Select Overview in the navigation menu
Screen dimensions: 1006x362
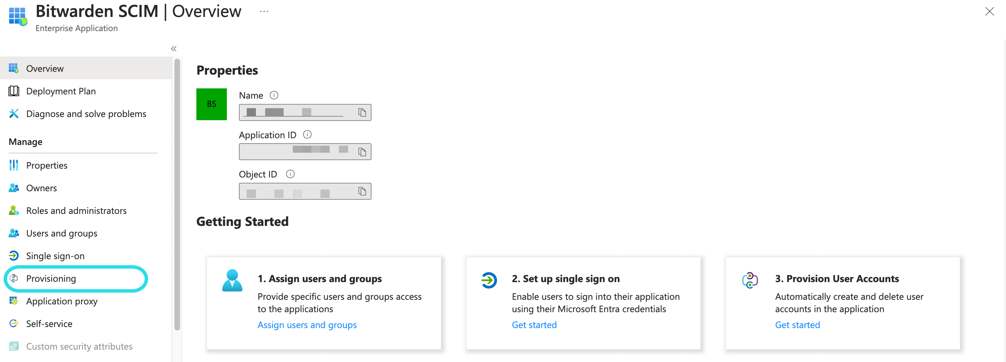(x=45, y=68)
